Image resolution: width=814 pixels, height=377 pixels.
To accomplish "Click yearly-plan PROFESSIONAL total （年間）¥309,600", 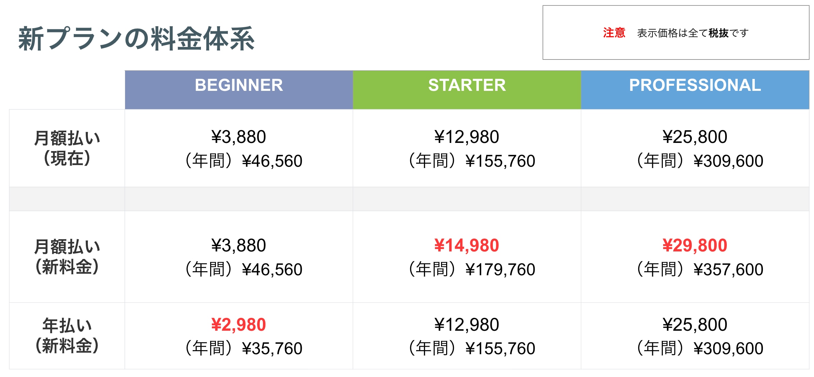I will point(700,348).
